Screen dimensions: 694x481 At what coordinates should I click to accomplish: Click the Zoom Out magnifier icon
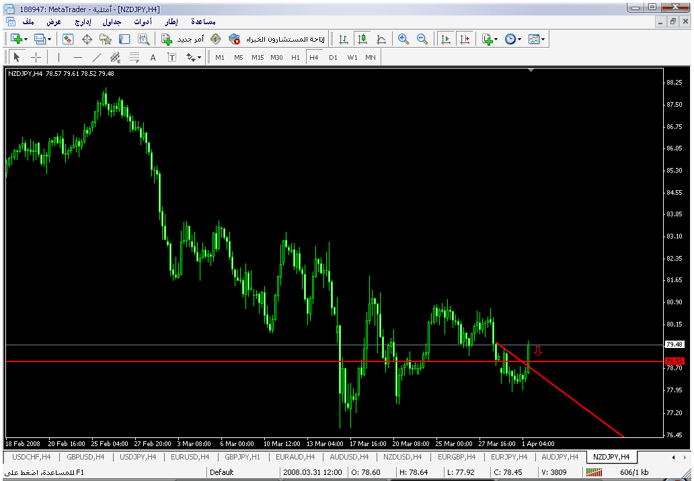422,39
